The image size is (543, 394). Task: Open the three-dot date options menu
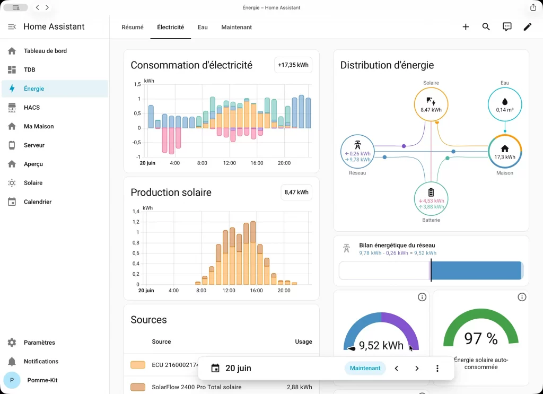(x=437, y=368)
